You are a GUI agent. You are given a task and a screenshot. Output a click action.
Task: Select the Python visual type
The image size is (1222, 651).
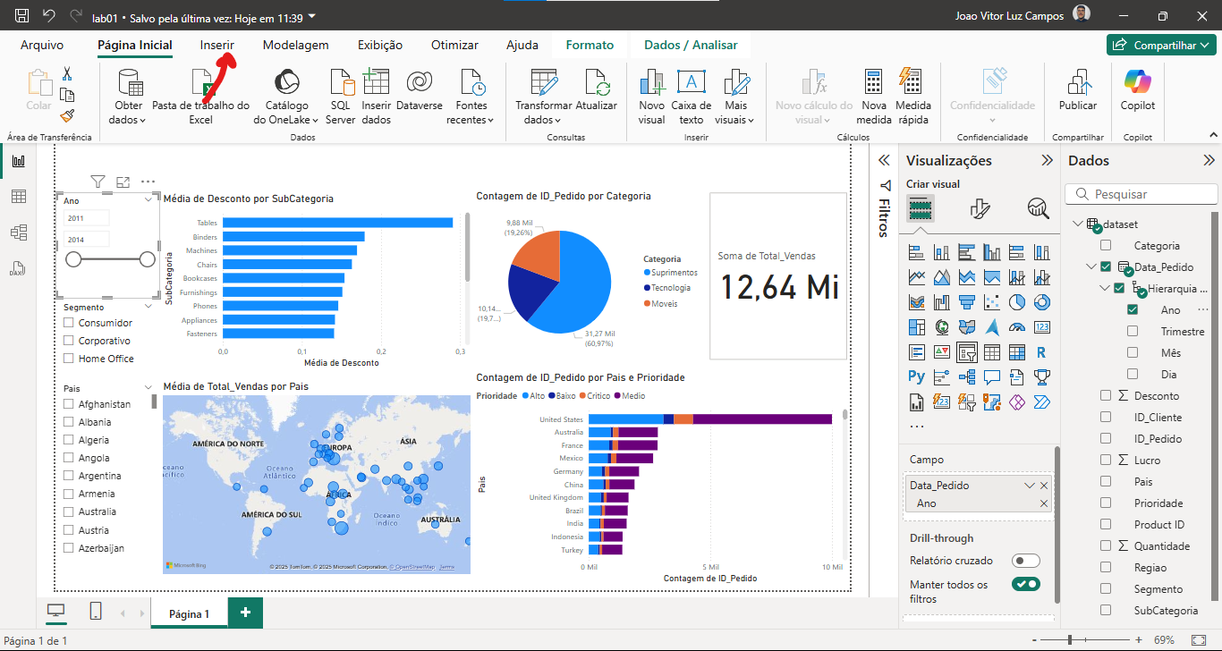(x=917, y=377)
